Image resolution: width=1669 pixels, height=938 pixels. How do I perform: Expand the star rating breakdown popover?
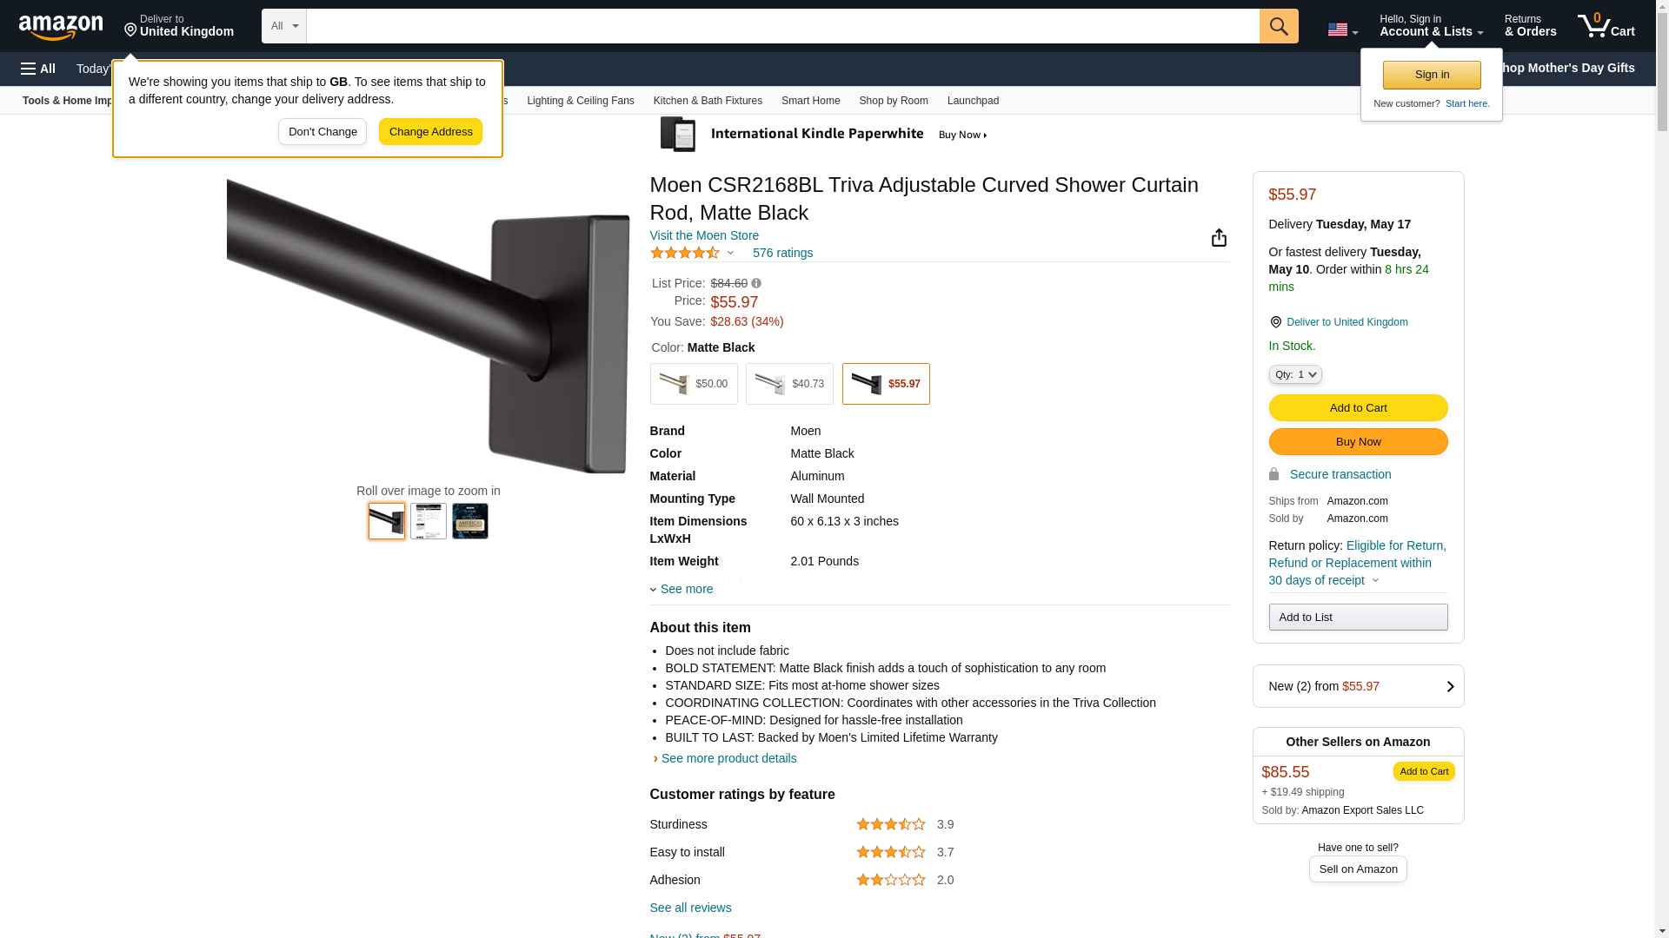pyautogui.click(x=730, y=253)
